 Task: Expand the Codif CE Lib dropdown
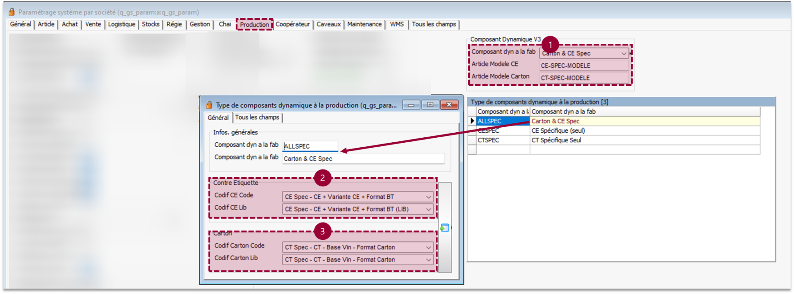coord(428,209)
